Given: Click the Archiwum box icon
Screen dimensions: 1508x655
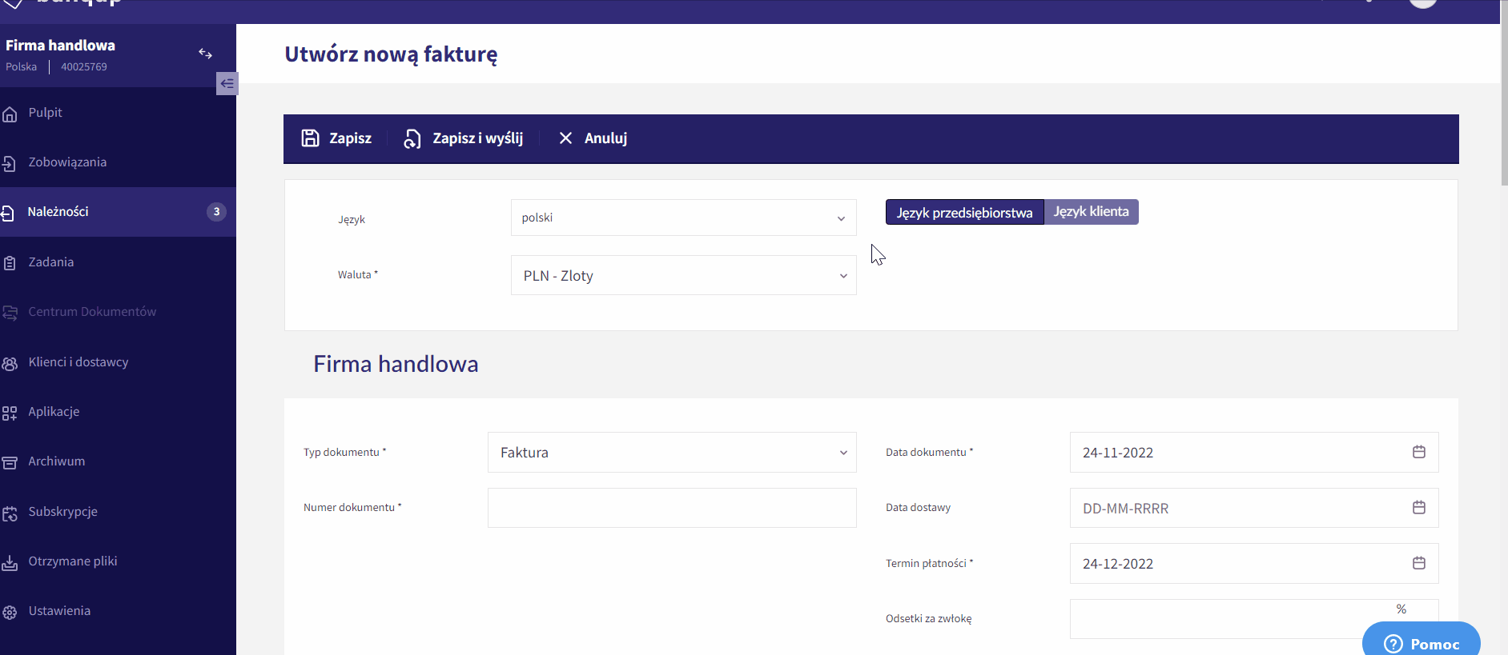Looking at the screenshot, I should point(10,462).
